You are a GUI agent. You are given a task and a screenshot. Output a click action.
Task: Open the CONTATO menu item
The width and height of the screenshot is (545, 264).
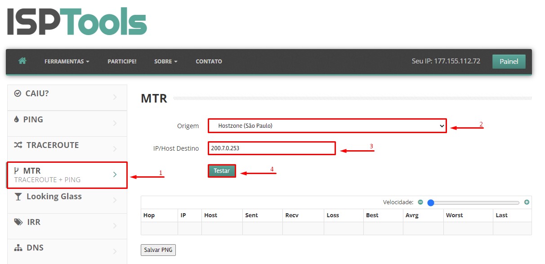pos(209,61)
